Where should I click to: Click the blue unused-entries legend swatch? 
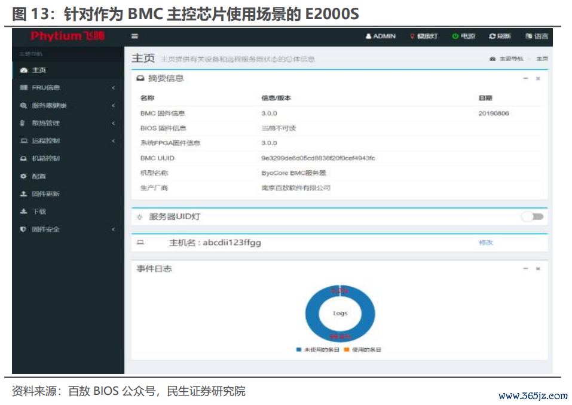pos(299,349)
